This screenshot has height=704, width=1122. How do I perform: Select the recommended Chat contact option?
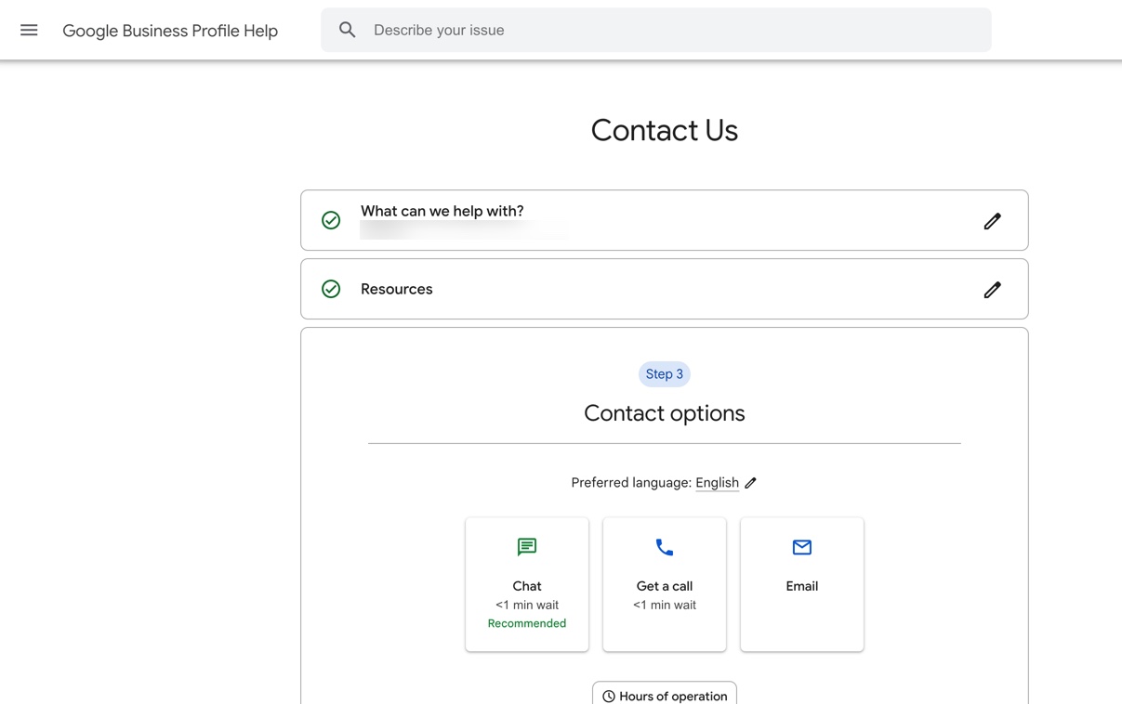(x=527, y=584)
